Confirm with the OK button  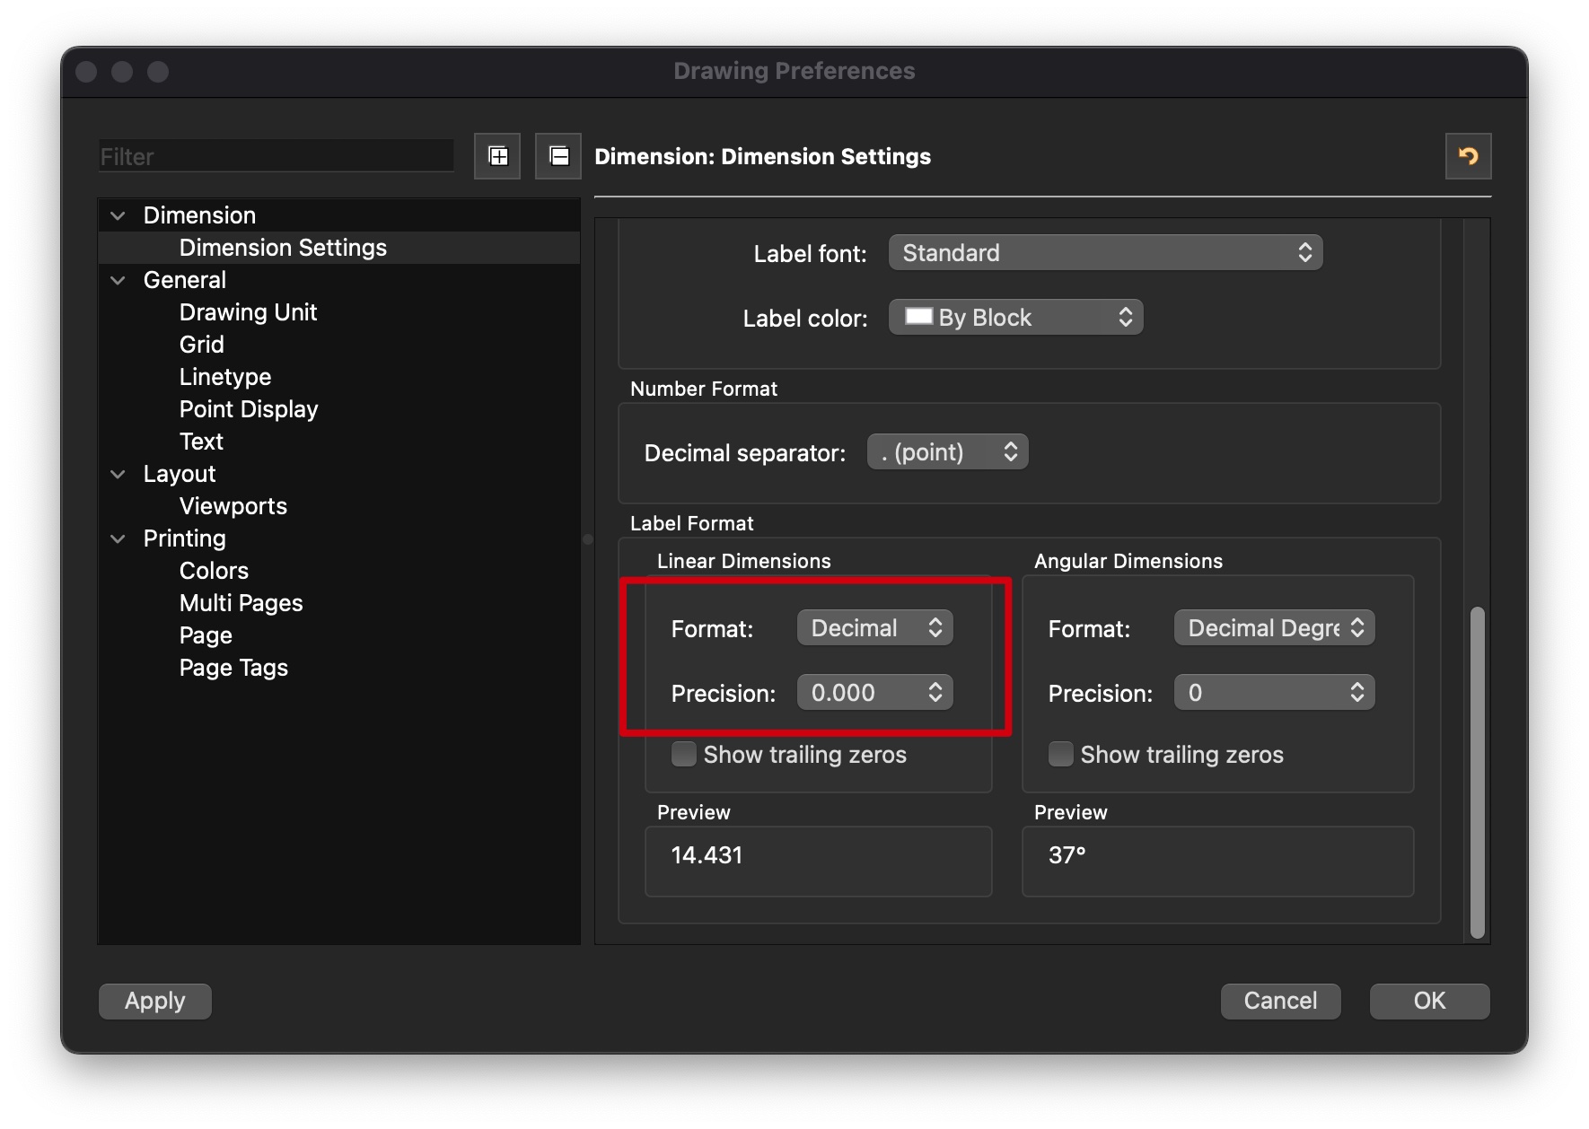click(x=1429, y=1001)
